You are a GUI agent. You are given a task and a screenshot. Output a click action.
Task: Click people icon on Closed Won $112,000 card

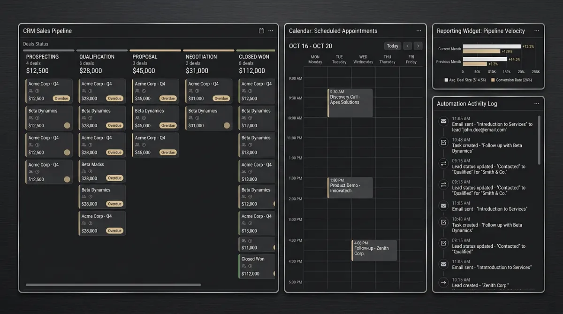pyautogui.click(x=244, y=266)
